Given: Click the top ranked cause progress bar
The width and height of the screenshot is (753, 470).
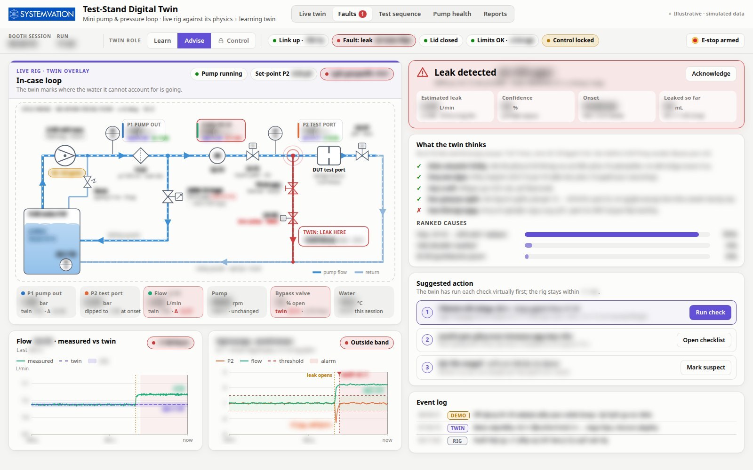Looking at the screenshot, I should tap(617, 234).
